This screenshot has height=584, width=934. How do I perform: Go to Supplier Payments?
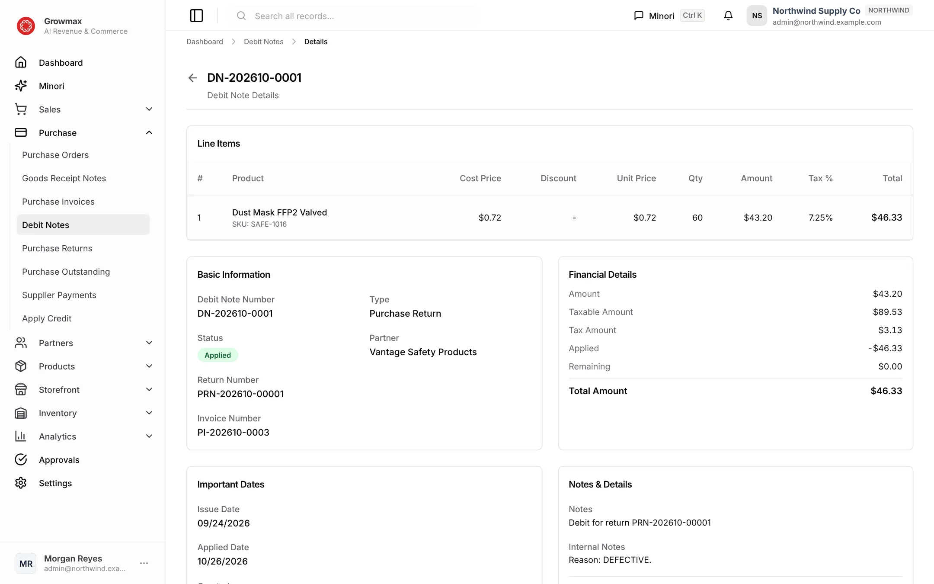click(83, 295)
